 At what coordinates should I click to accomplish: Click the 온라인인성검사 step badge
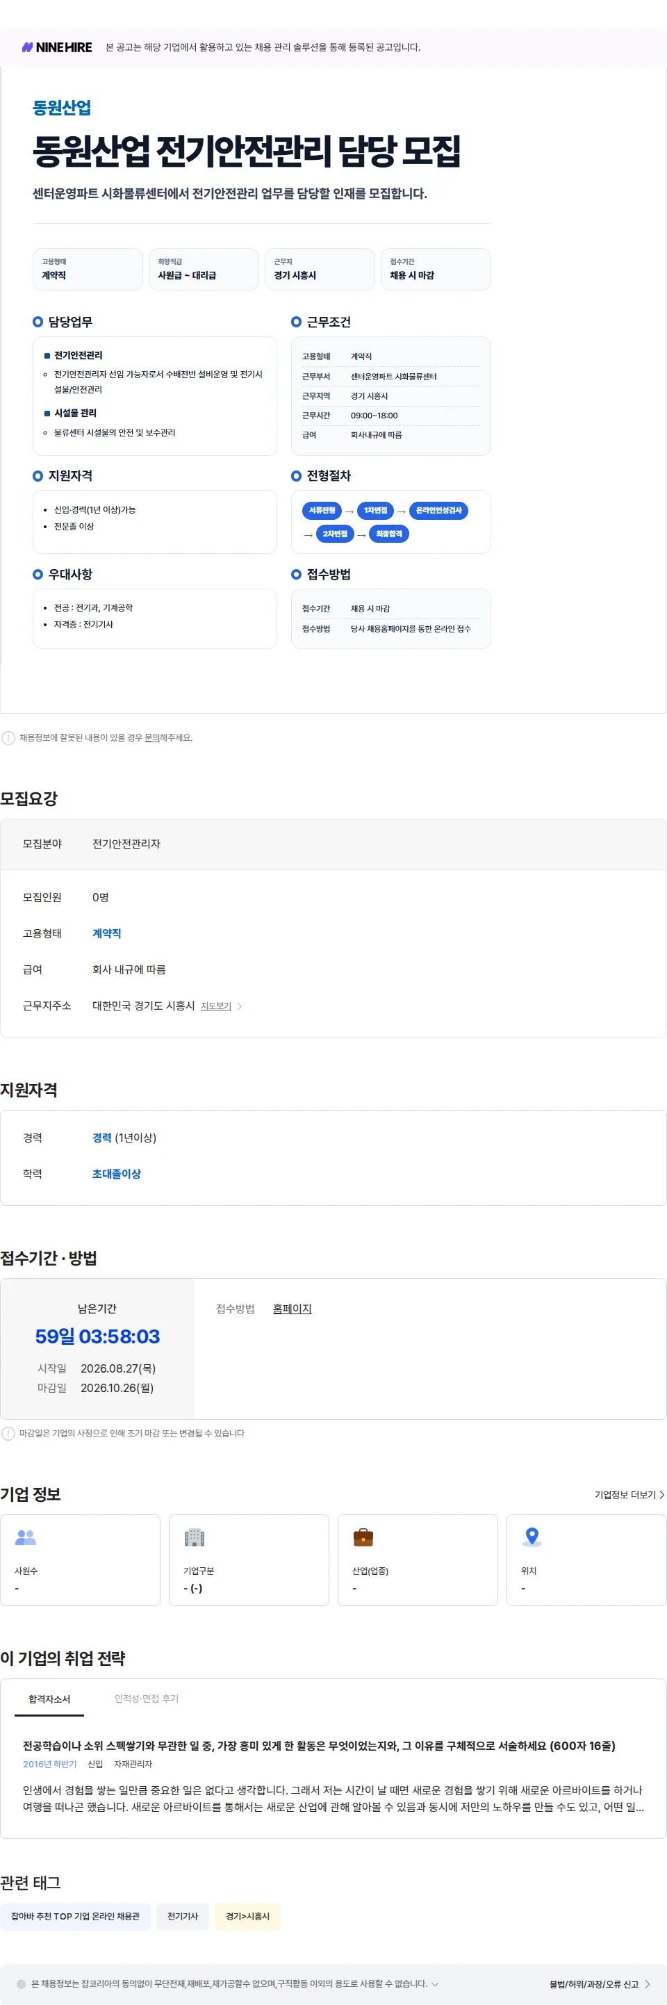tap(438, 511)
